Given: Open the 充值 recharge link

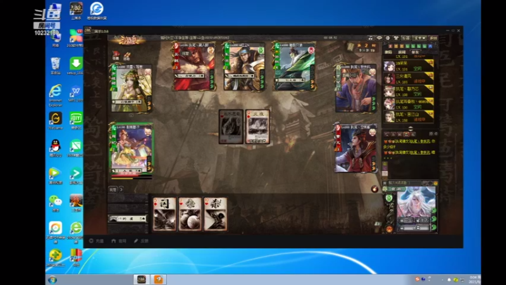Looking at the screenshot, I should [x=97, y=241].
